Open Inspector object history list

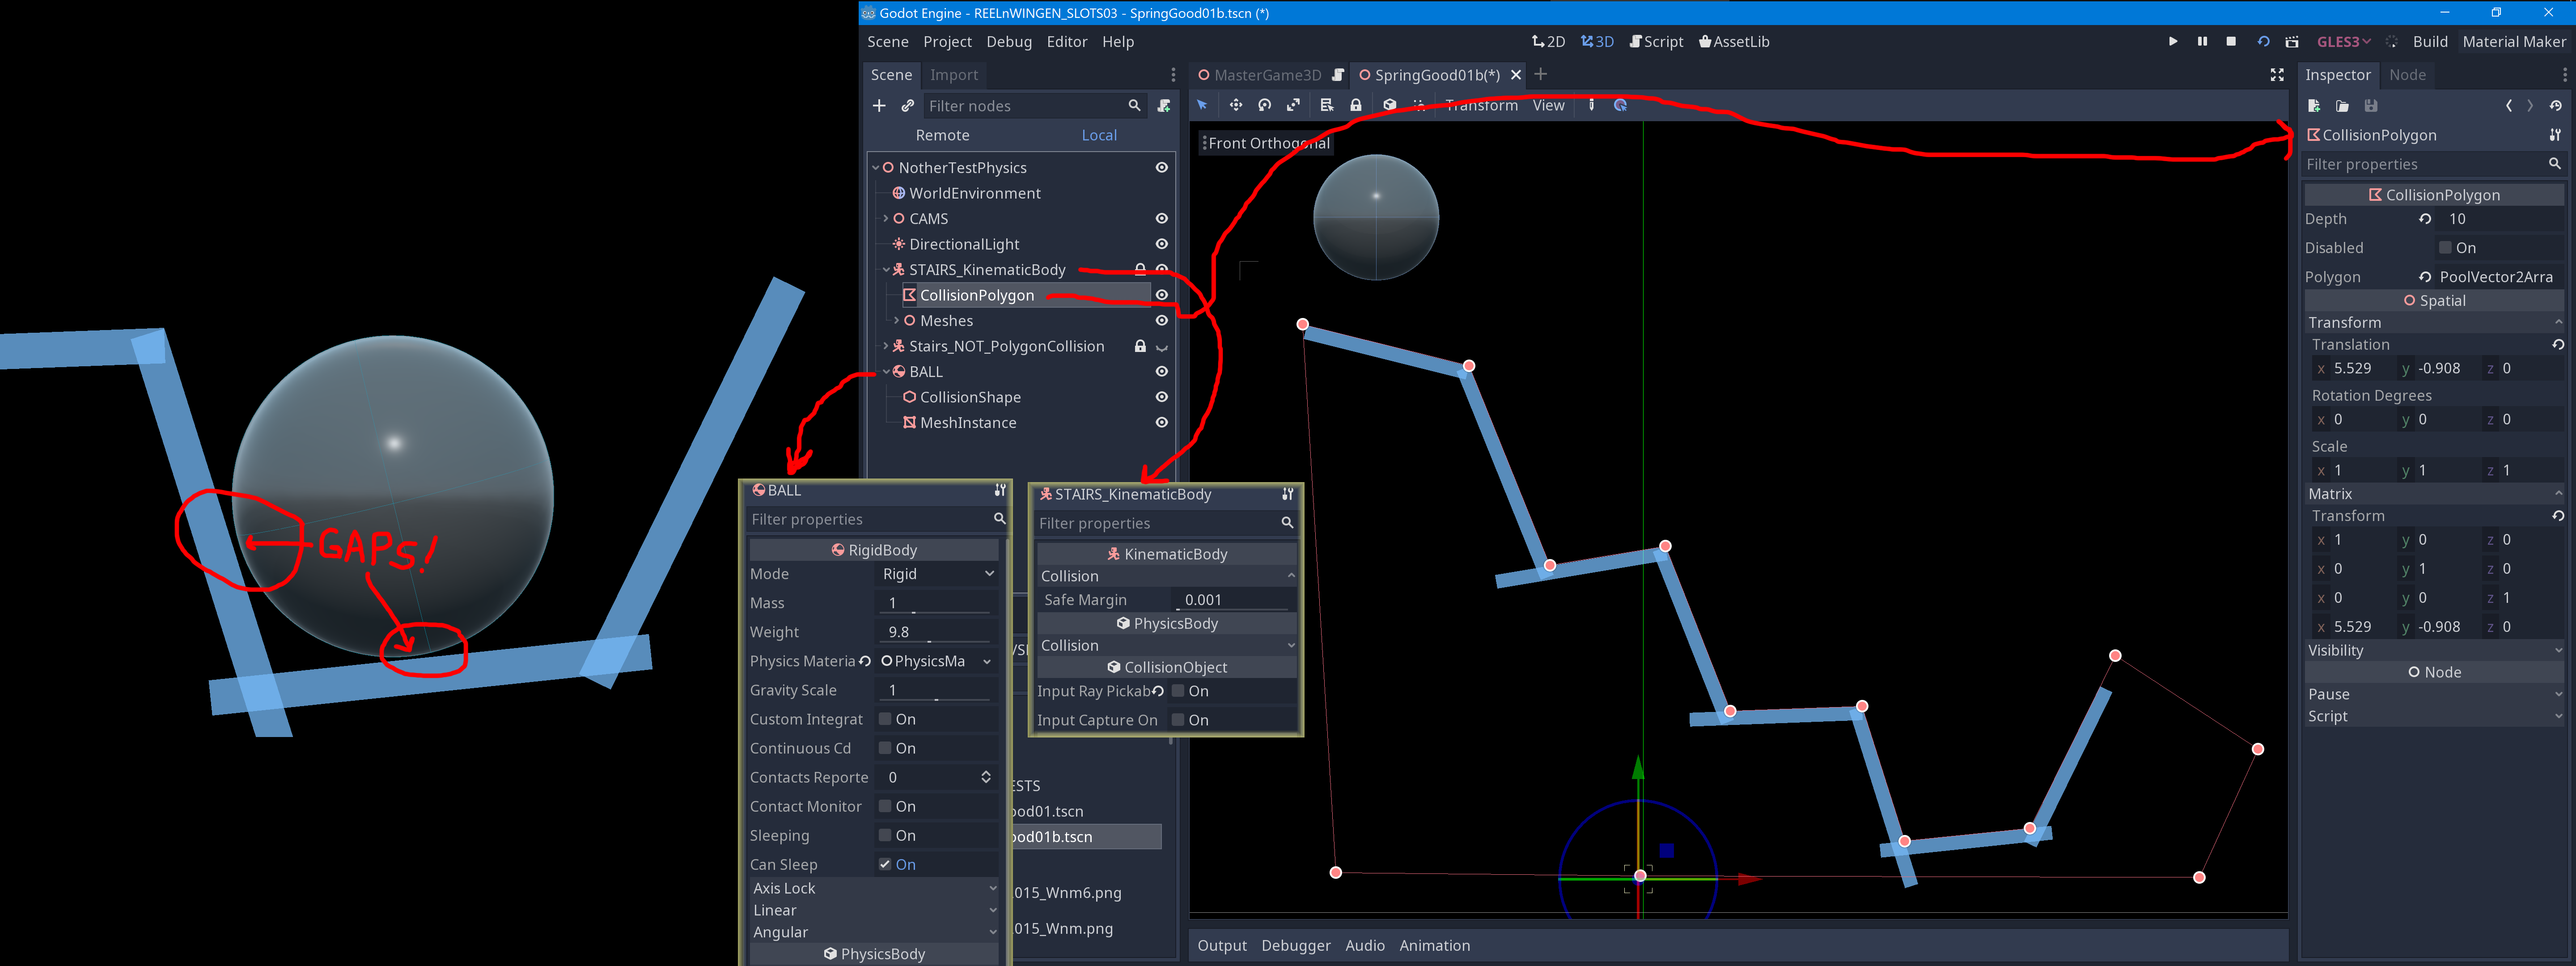[2556, 106]
